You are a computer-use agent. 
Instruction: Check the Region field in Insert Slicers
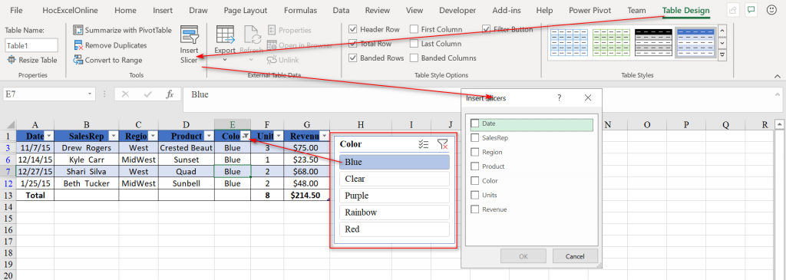coord(474,152)
